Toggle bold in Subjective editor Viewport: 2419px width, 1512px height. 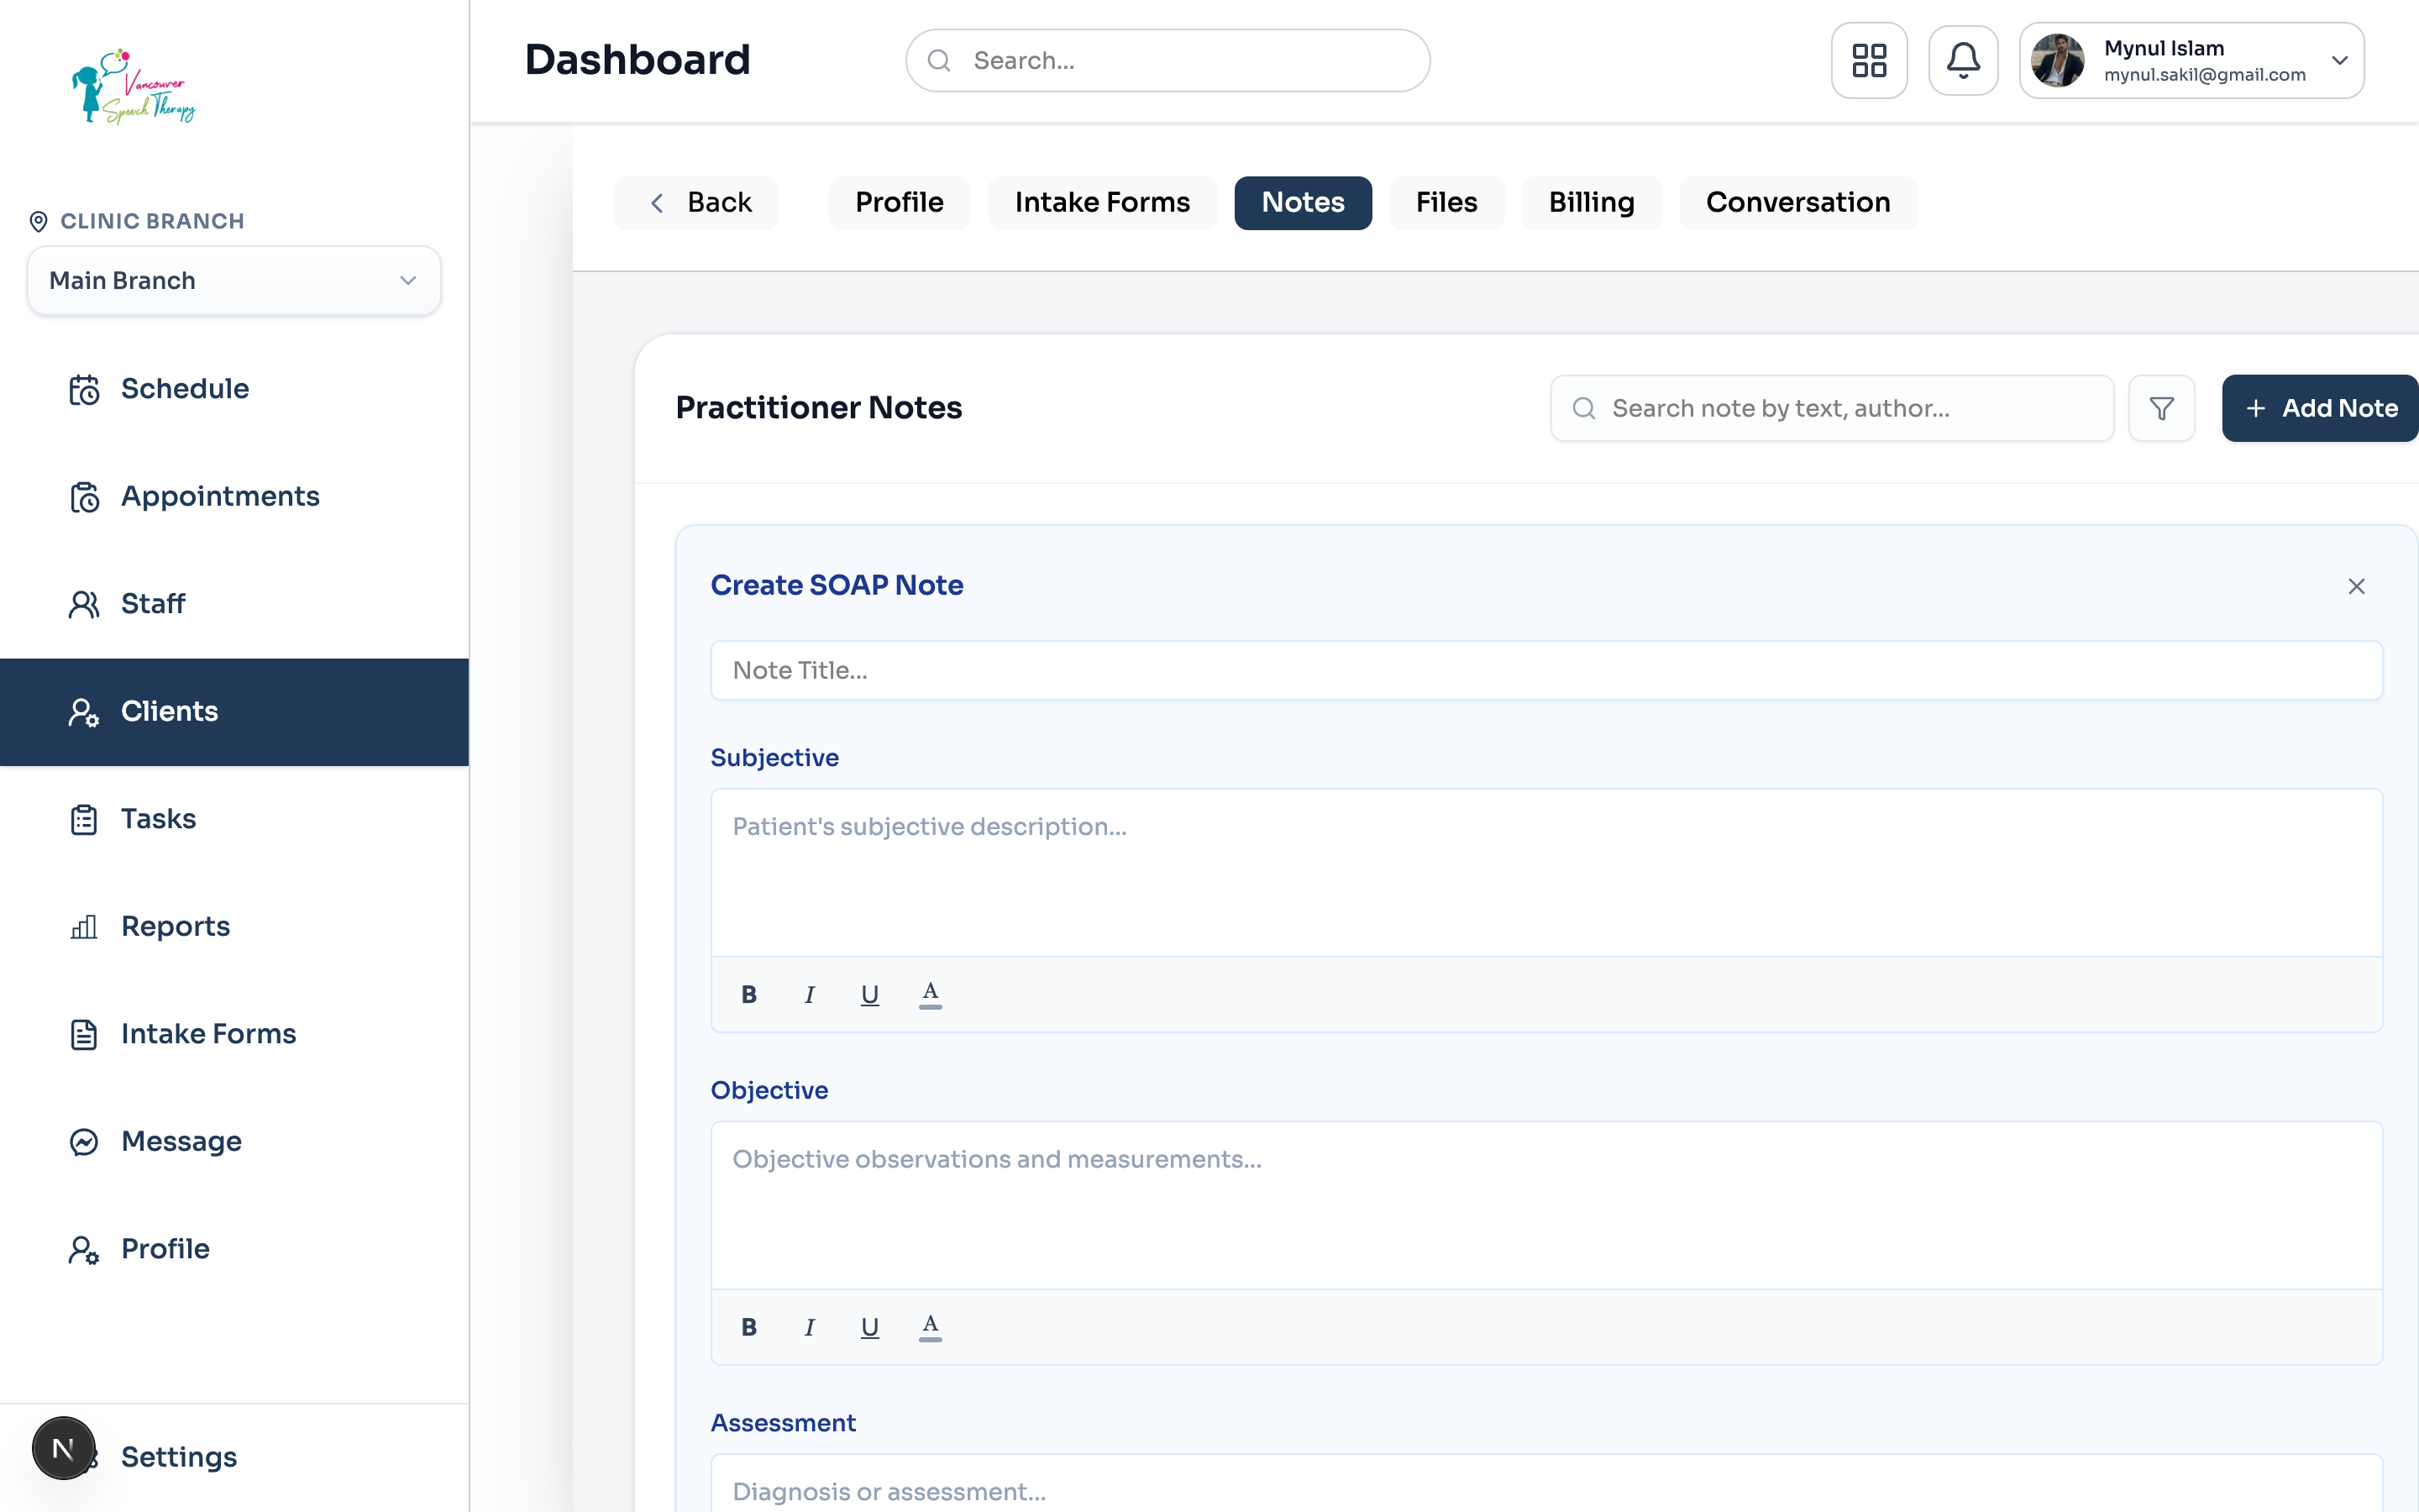[748, 994]
